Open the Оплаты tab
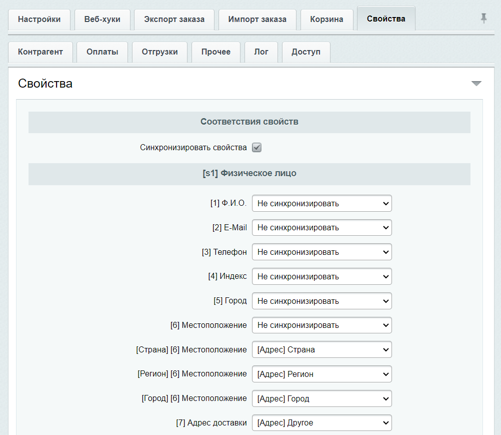Screen dimensions: 501x435 point(102,52)
